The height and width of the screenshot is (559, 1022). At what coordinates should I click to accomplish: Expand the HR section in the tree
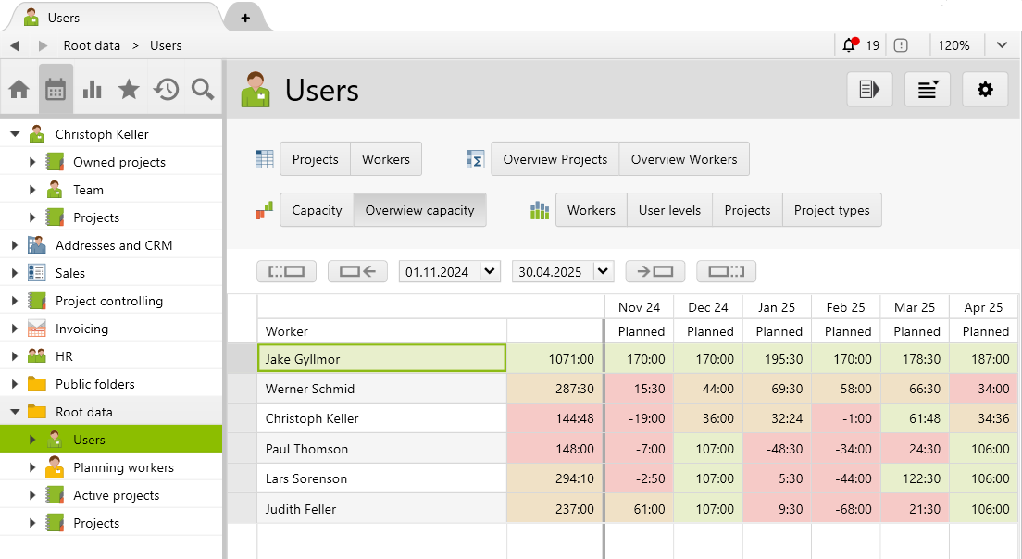pyautogui.click(x=12, y=355)
